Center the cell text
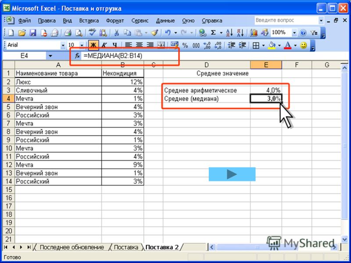 [x=139, y=46]
